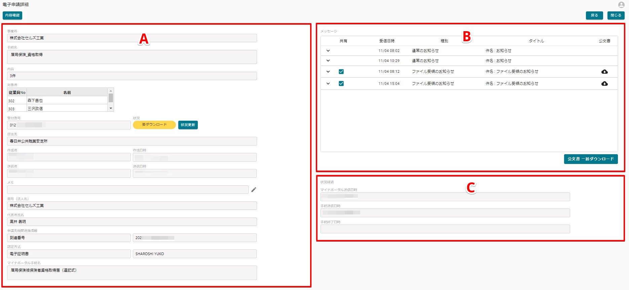Click the 電子証明書 field
The width and height of the screenshot is (629, 290).
pos(69,254)
